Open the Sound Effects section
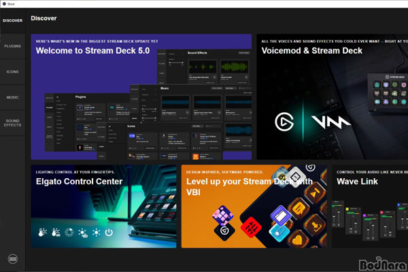Screen dimensions: 408x272 tap(12, 123)
